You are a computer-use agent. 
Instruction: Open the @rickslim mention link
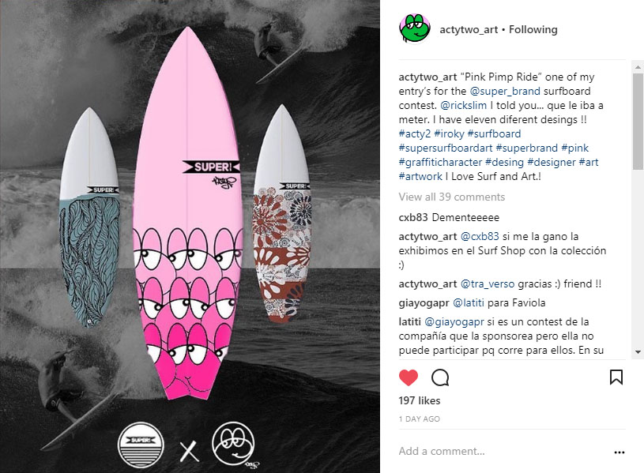pos(463,106)
